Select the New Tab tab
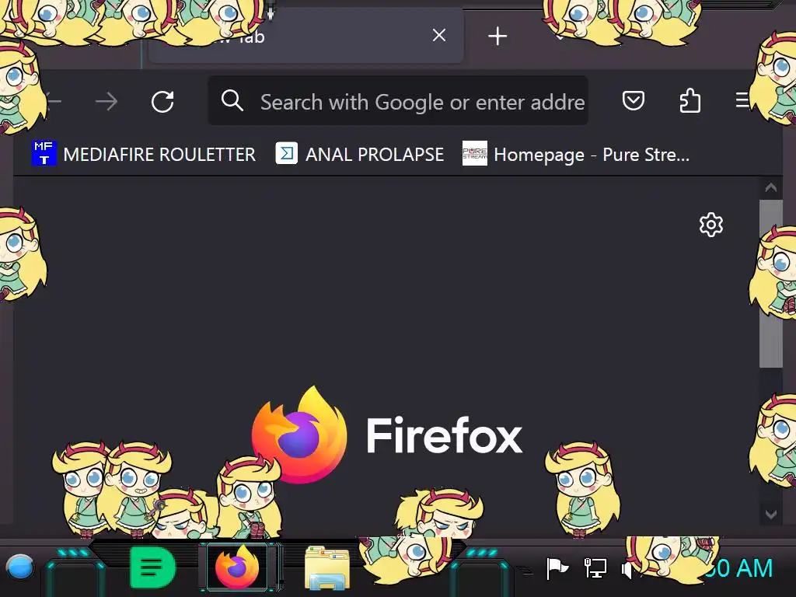 pos(305,36)
